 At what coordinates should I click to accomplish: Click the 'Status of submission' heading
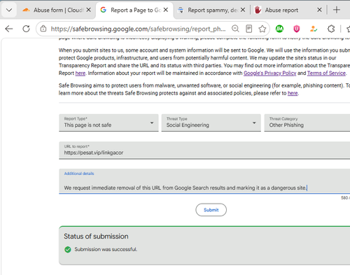(x=96, y=237)
